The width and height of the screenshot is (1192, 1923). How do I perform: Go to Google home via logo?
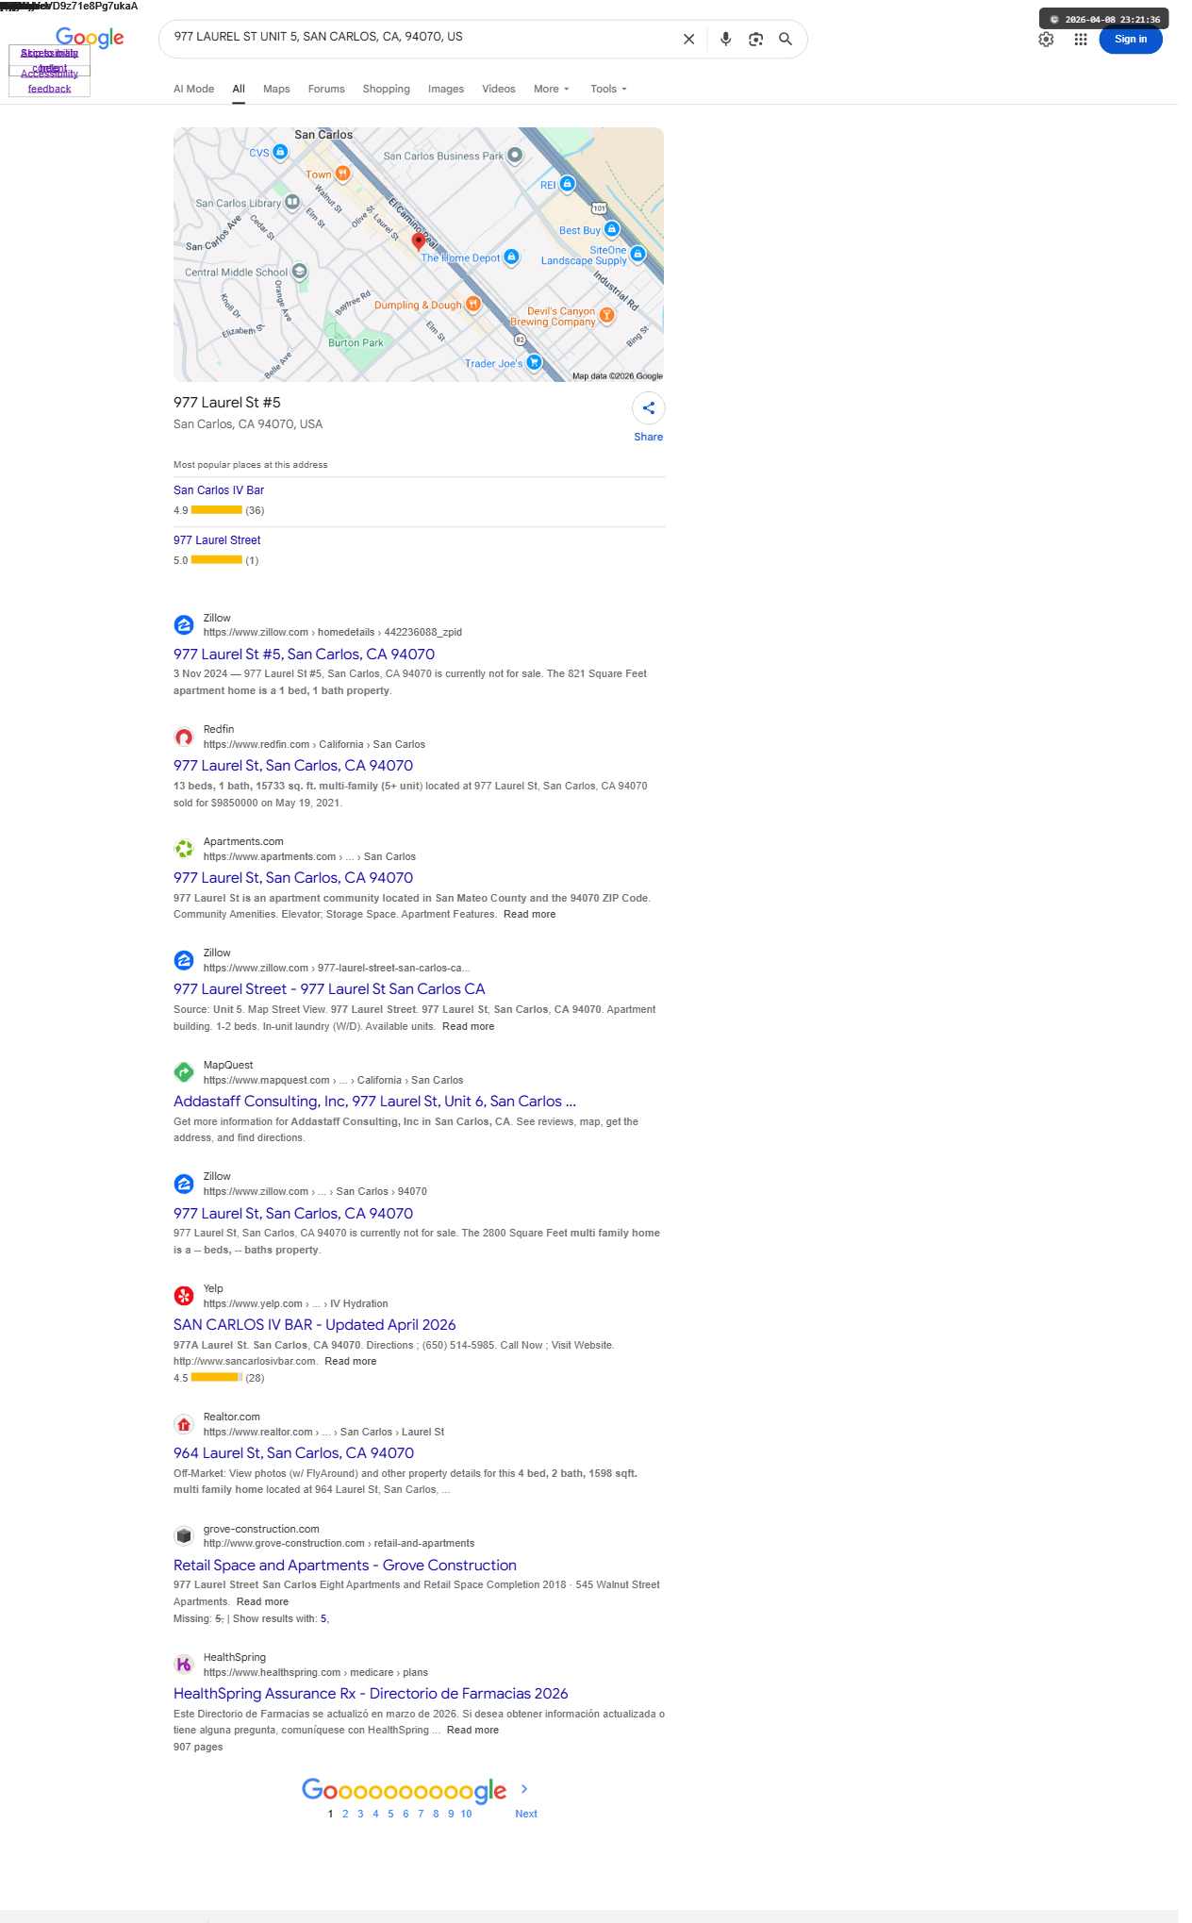[x=90, y=38]
